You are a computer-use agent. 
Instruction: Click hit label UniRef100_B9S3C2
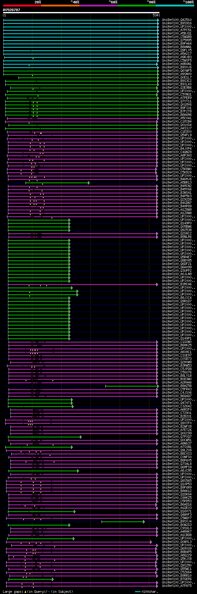click(x=177, y=81)
